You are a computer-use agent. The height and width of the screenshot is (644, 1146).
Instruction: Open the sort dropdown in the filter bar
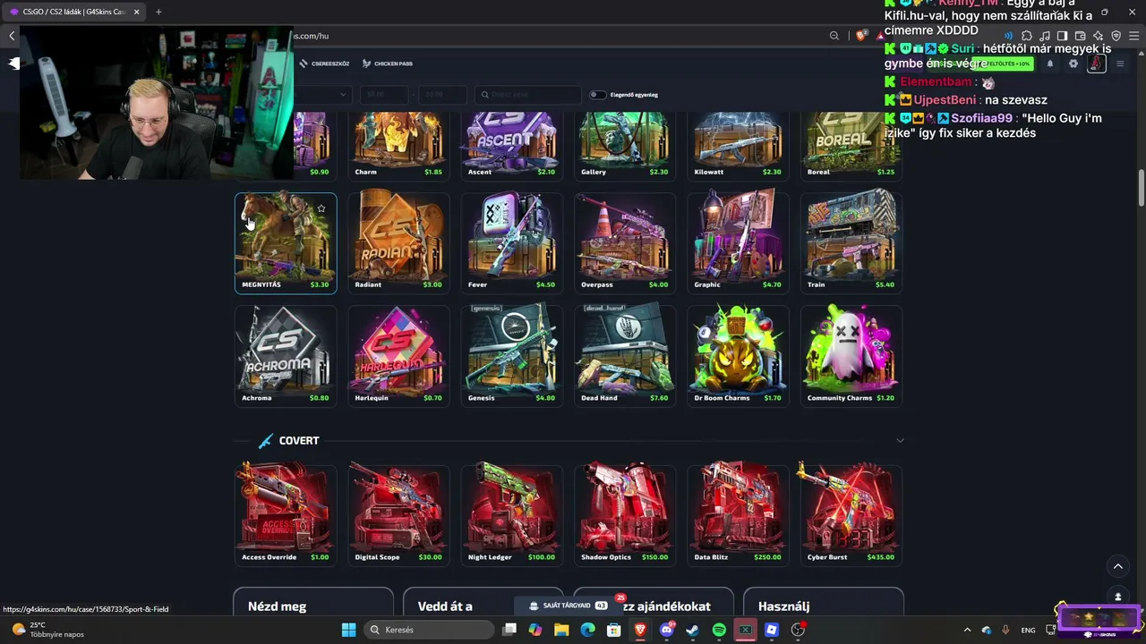(x=322, y=95)
